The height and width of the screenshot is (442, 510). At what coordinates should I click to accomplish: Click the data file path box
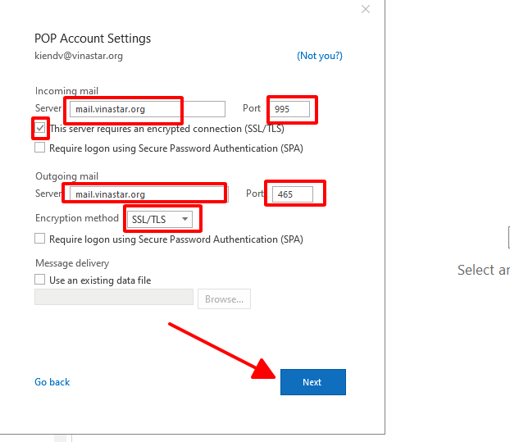(x=113, y=298)
